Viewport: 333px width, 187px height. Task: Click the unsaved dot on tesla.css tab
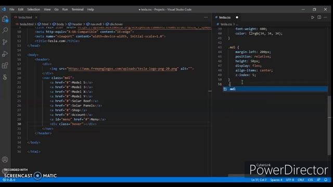(237, 17)
